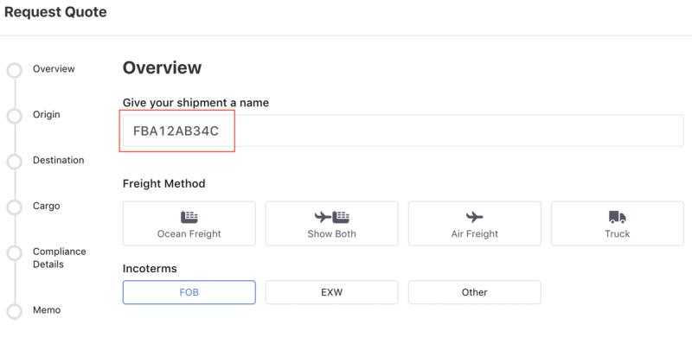Jump to the Memo step label
The width and height of the screenshot is (692, 338).
point(47,309)
